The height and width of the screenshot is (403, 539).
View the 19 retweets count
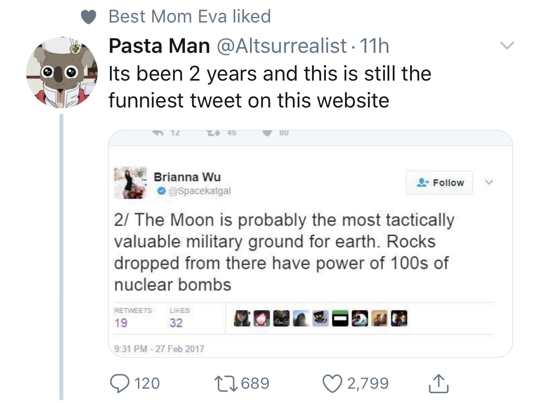[x=121, y=323]
